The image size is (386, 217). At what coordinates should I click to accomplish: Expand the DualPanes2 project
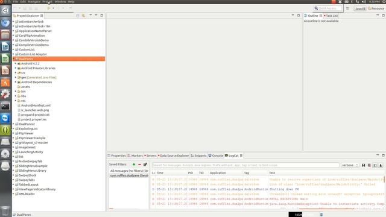(13, 124)
